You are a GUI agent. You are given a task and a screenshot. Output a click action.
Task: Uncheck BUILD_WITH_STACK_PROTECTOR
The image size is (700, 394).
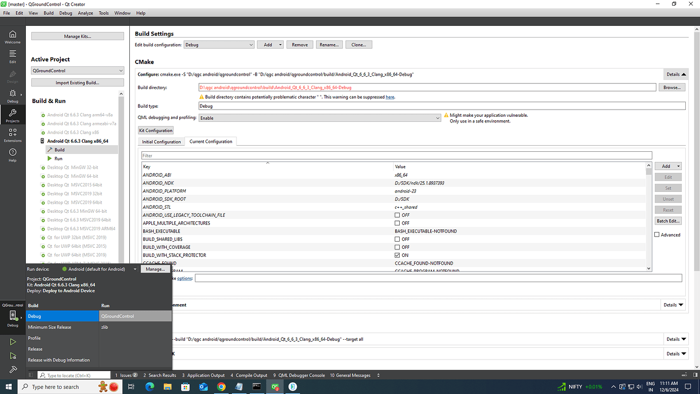(x=398, y=255)
